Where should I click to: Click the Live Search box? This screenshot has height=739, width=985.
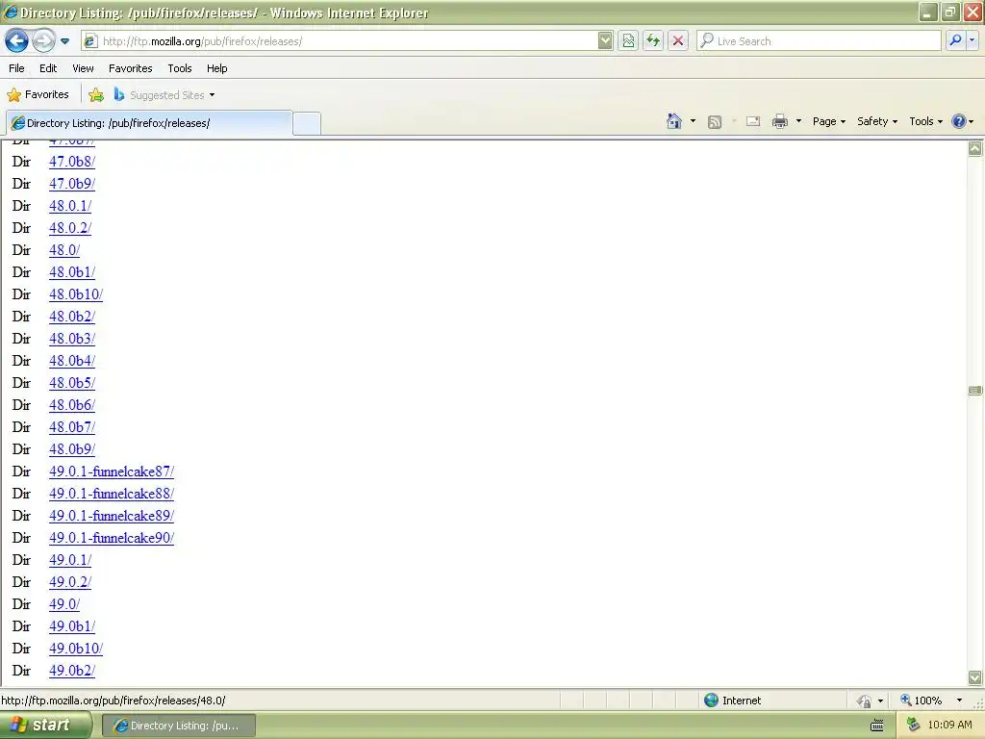pos(819,41)
